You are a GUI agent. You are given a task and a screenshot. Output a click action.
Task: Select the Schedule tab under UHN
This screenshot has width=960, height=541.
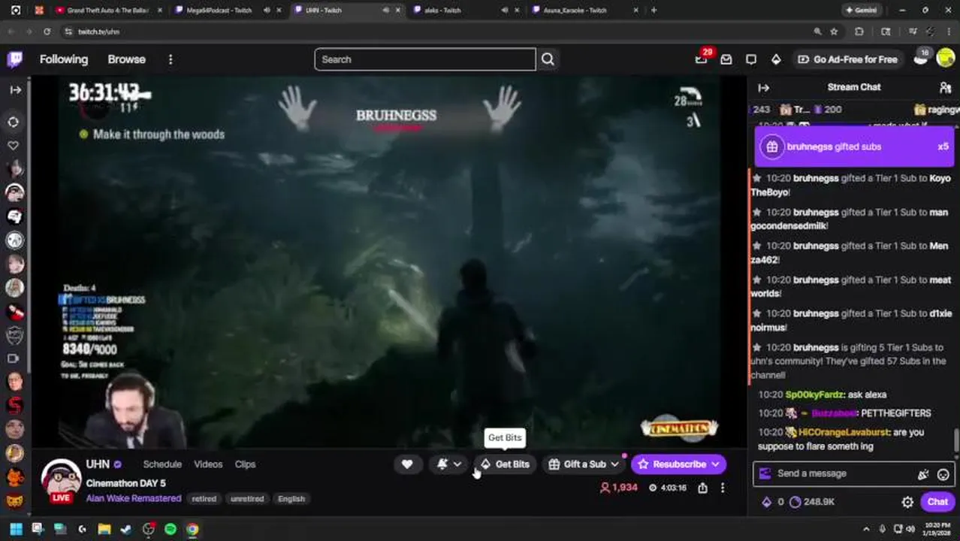click(162, 464)
